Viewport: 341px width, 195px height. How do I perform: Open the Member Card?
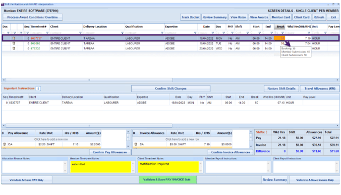pos(281,17)
